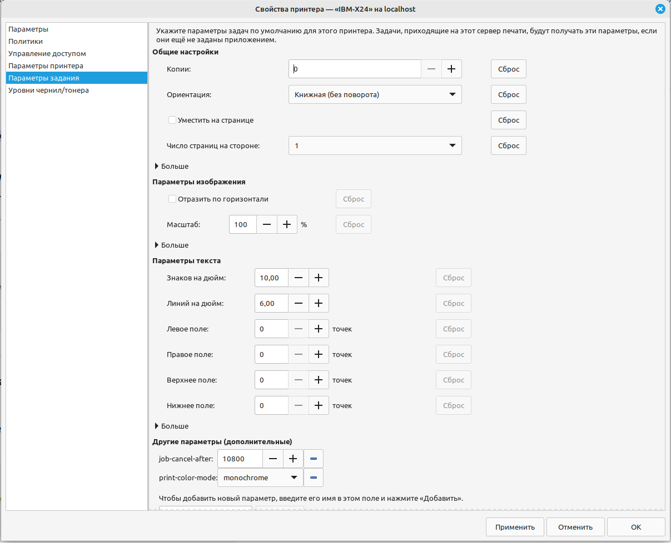Click the Нижнее поле value field
Image resolution: width=671 pixels, height=543 pixels.
[x=271, y=405]
